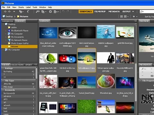
Task: Select the gold-fish-bowl.jpg thumbnail
Action: [x=125, y=32]
